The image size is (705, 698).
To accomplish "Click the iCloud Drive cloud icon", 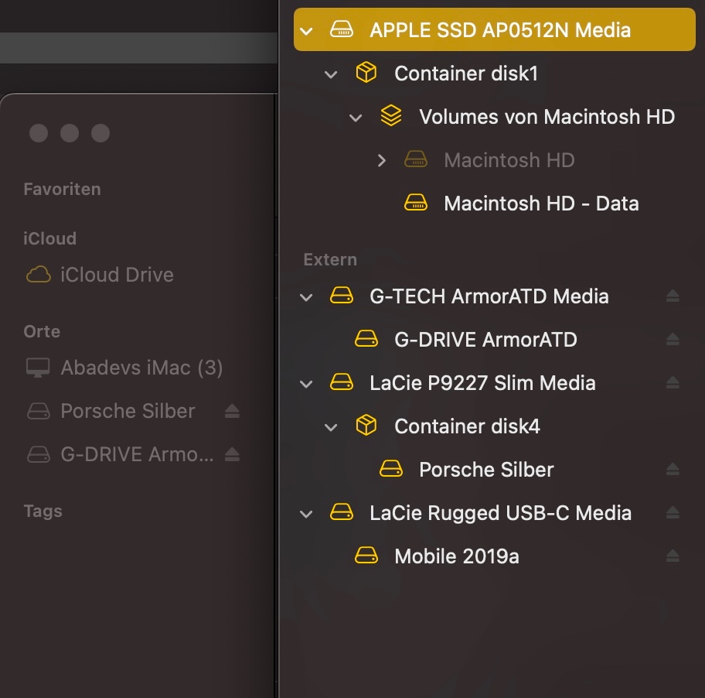I will click(39, 275).
